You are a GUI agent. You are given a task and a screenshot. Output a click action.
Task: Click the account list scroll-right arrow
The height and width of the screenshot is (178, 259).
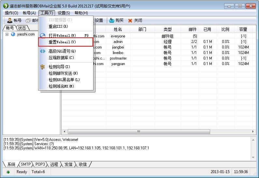(x=253, y=132)
